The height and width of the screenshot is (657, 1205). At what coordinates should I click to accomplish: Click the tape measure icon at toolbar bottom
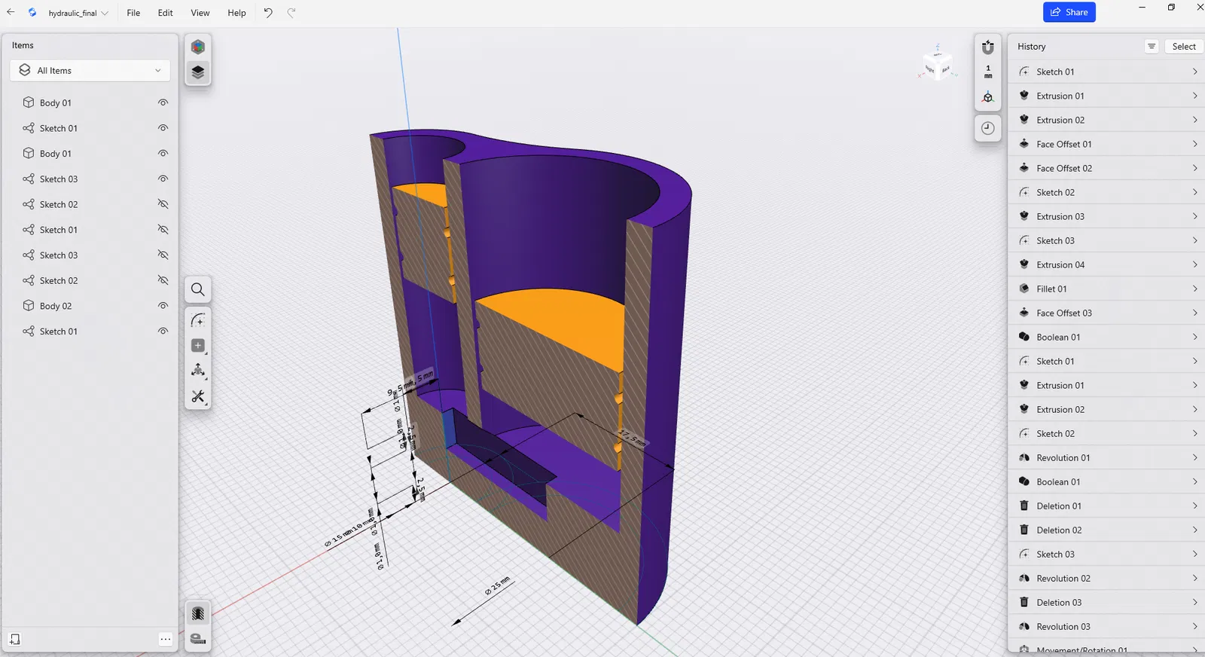tap(198, 639)
